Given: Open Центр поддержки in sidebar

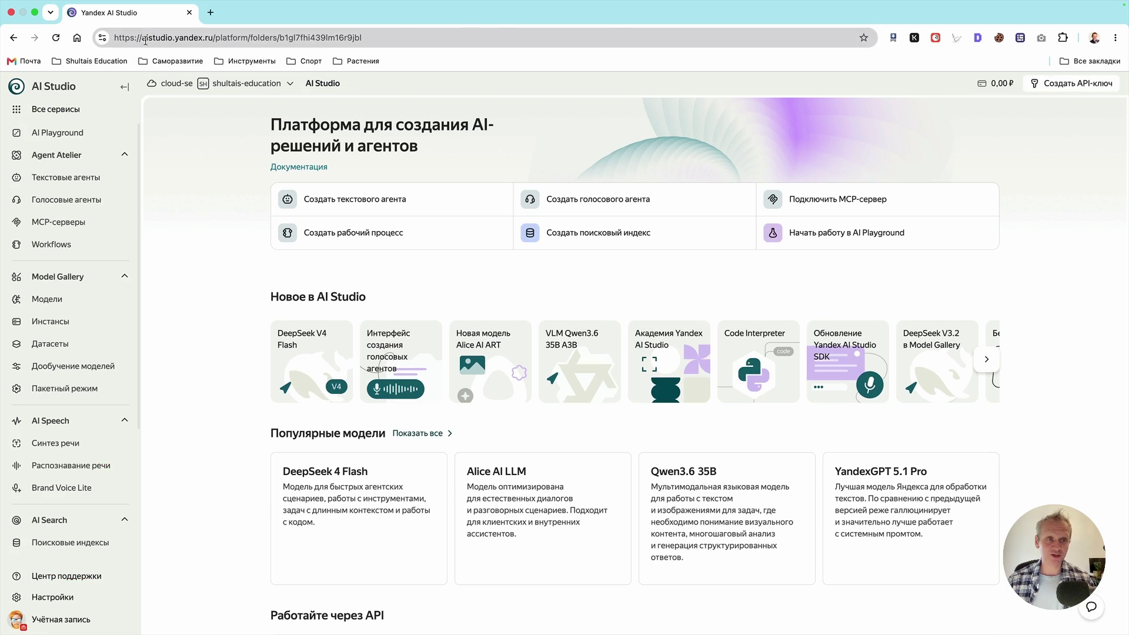Looking at the screenshot, I should pos(66,576).
